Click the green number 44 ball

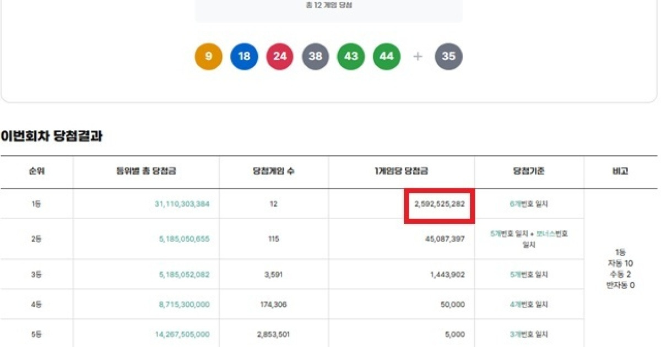387,56
